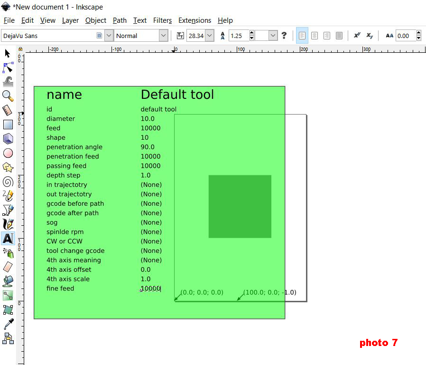Image resolution: width=426 pixels, height=365 pixels.
Task: Select the Measure ruler tool
Action: point(8,110)
